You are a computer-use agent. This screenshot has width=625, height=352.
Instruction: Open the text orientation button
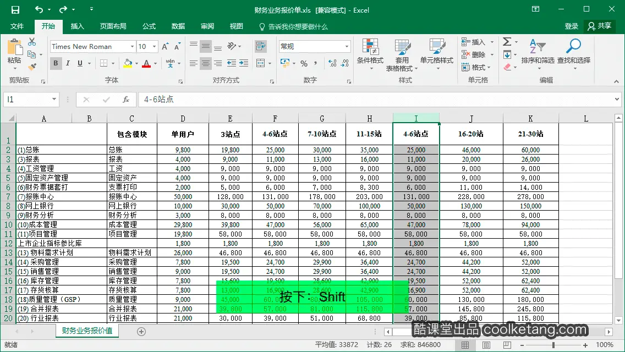tap(232, 46)
